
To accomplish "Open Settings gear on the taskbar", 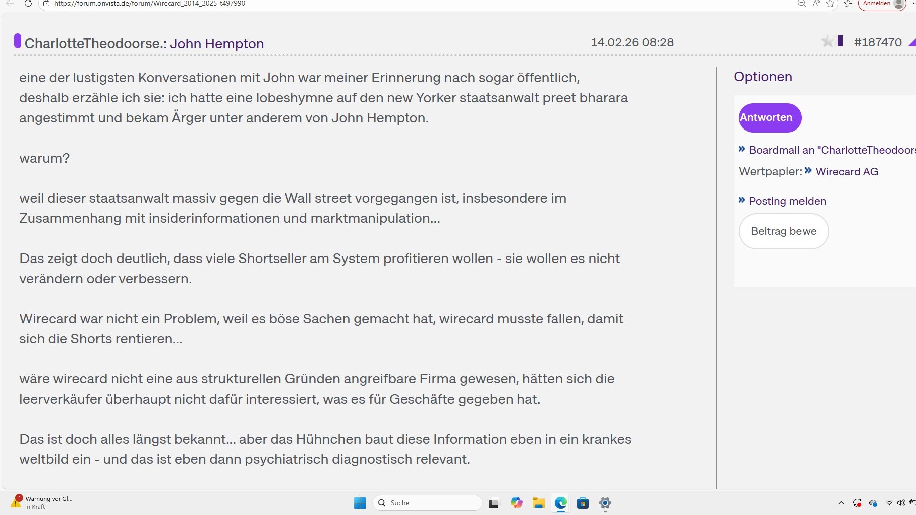I will click(x=605, y=503).
